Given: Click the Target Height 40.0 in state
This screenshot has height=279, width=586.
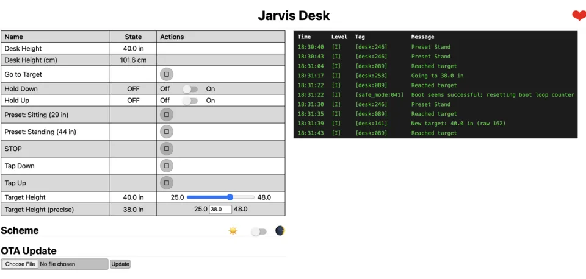Looking at the screenshot, I should (x=133, y=197).
